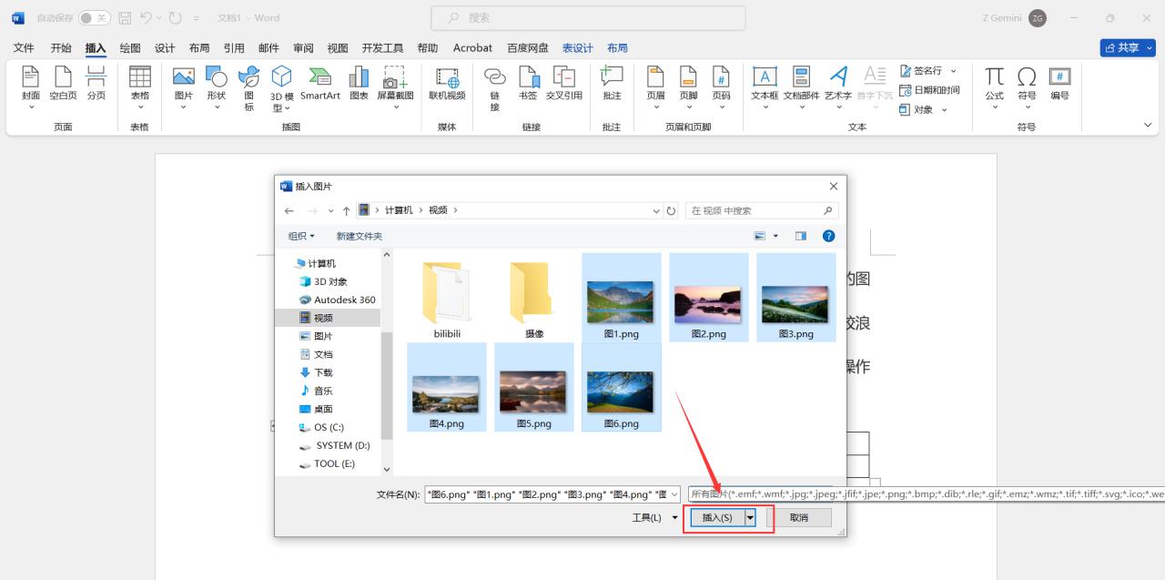Viewport: 1165px width, 580px height.
Task: Insert a SmartArt graphic
Action: coord(320,83)
